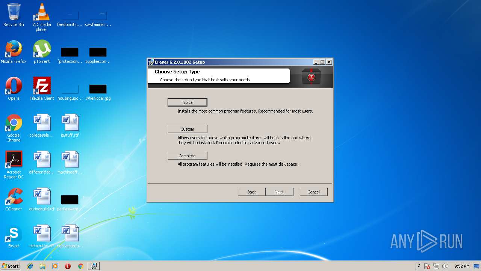Launch Mozilla Firefox shortcut
481x271 pixels.
[14, 52]
